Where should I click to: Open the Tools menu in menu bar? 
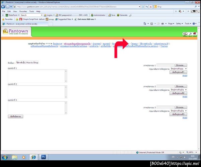click(x=31, y=11)
